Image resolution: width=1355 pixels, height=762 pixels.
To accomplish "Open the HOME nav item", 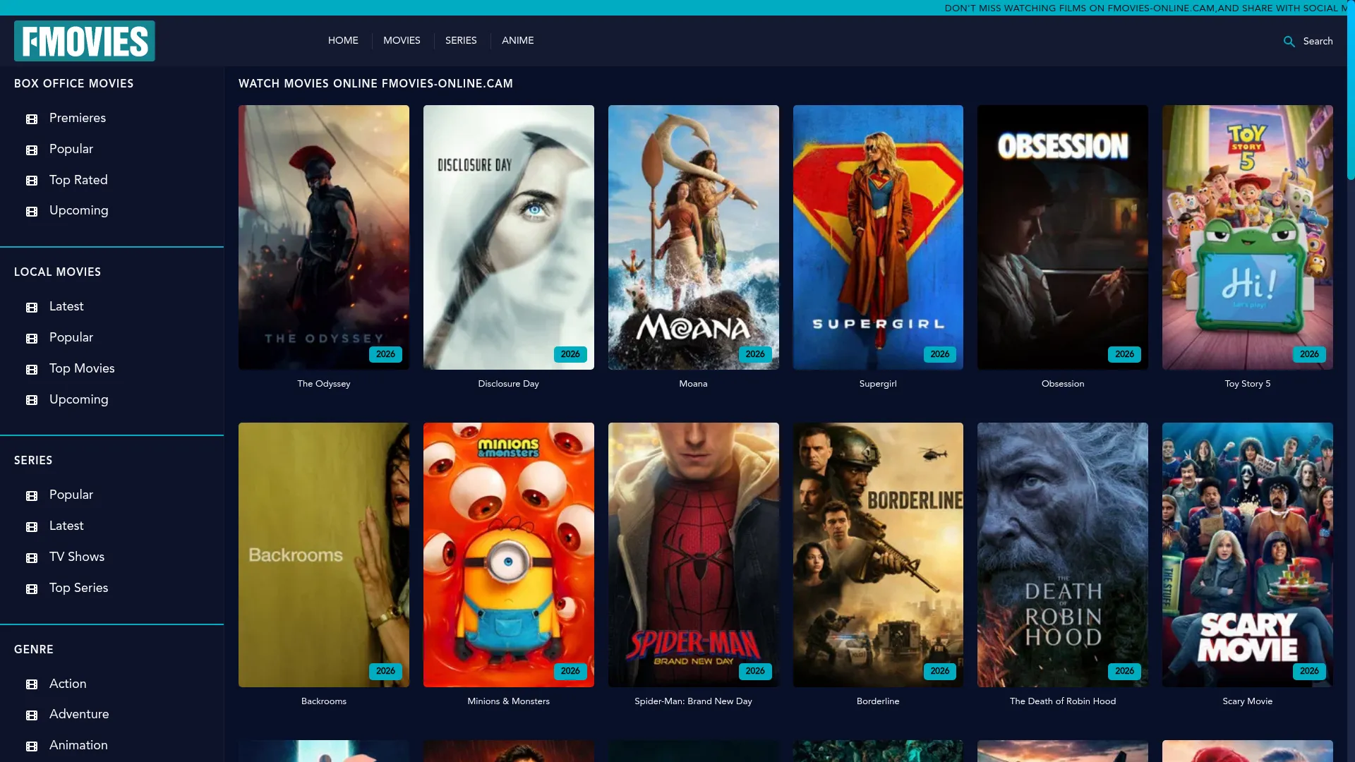I will tap(343, 40).
